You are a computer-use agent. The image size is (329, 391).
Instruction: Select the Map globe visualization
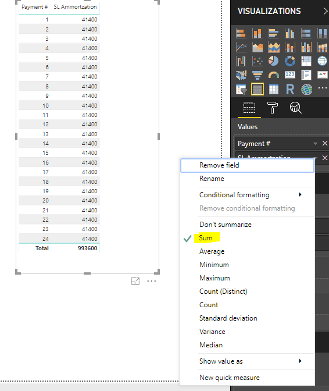coord(322,61)
